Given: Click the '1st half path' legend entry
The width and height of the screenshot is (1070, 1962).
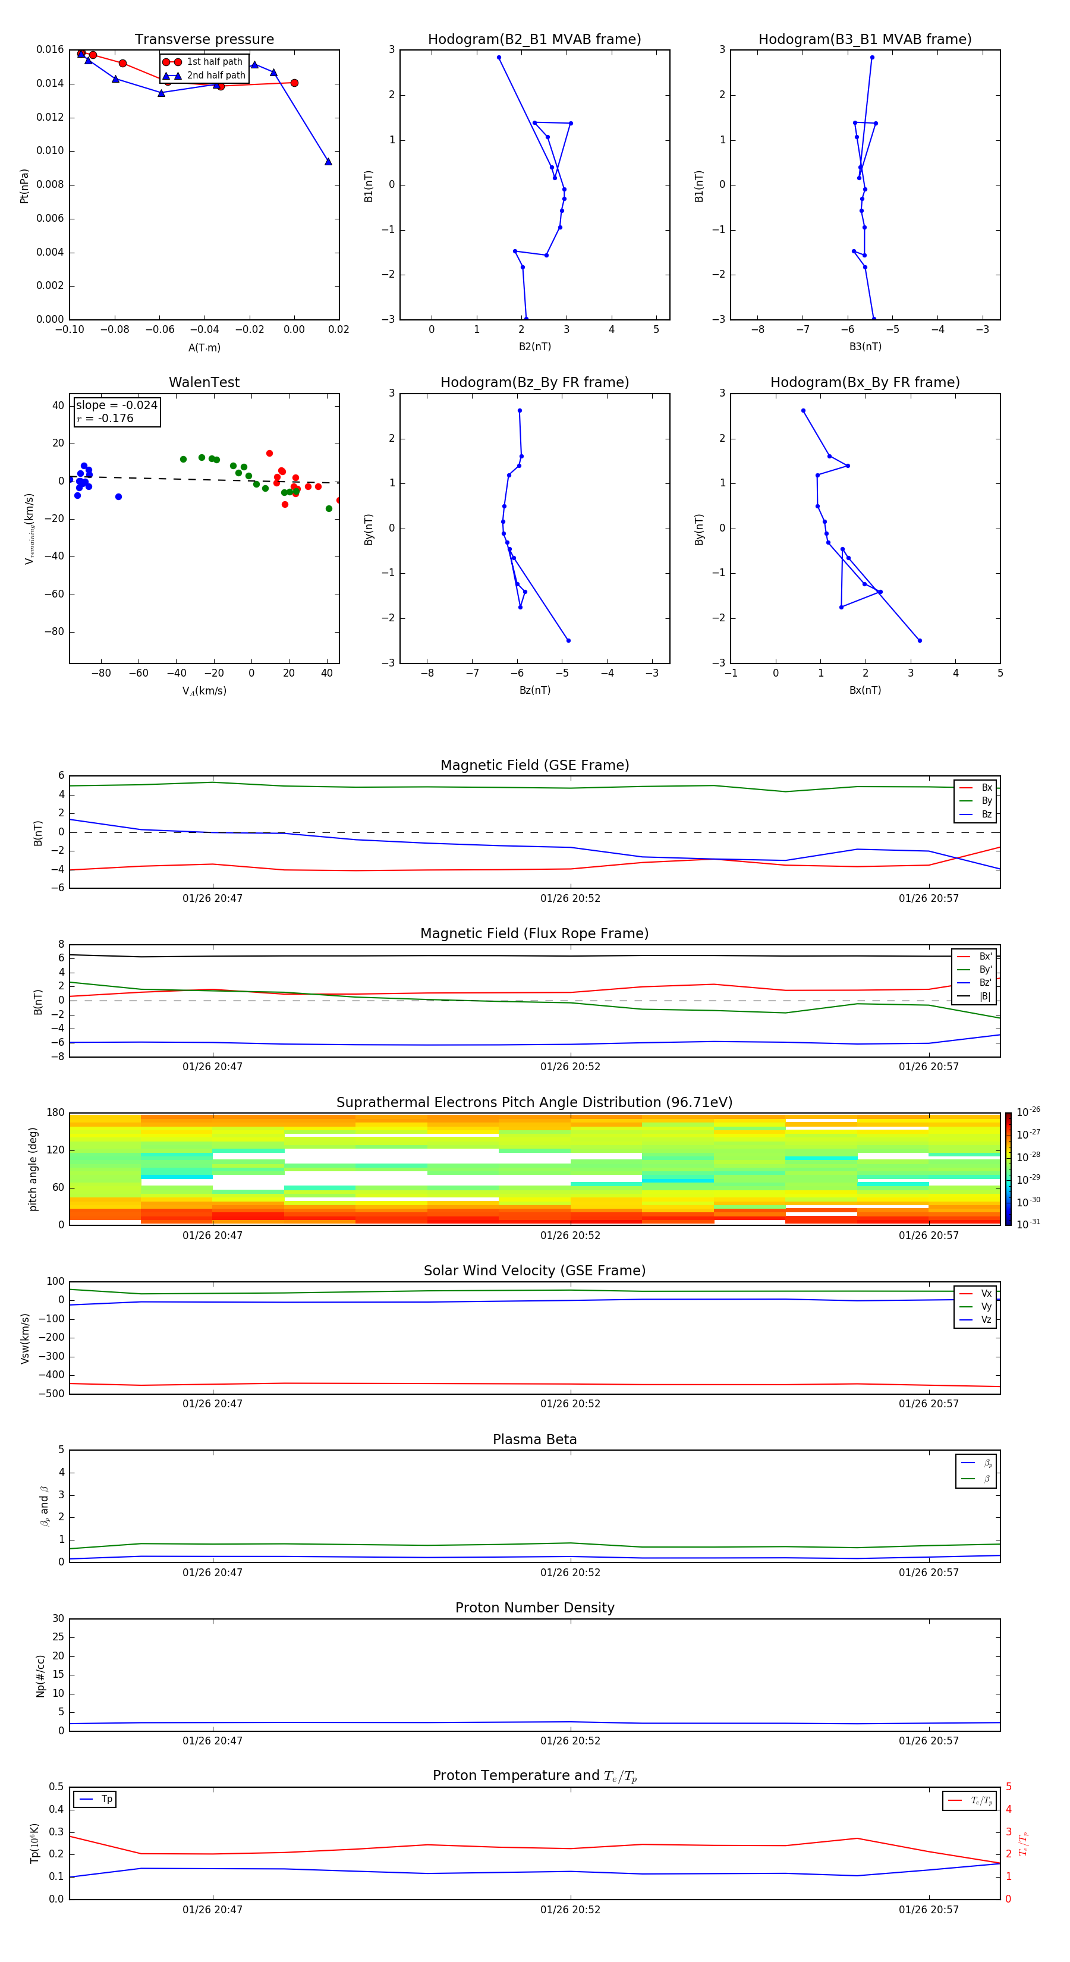Looking at the screenshot, I should tap(203, 62).
